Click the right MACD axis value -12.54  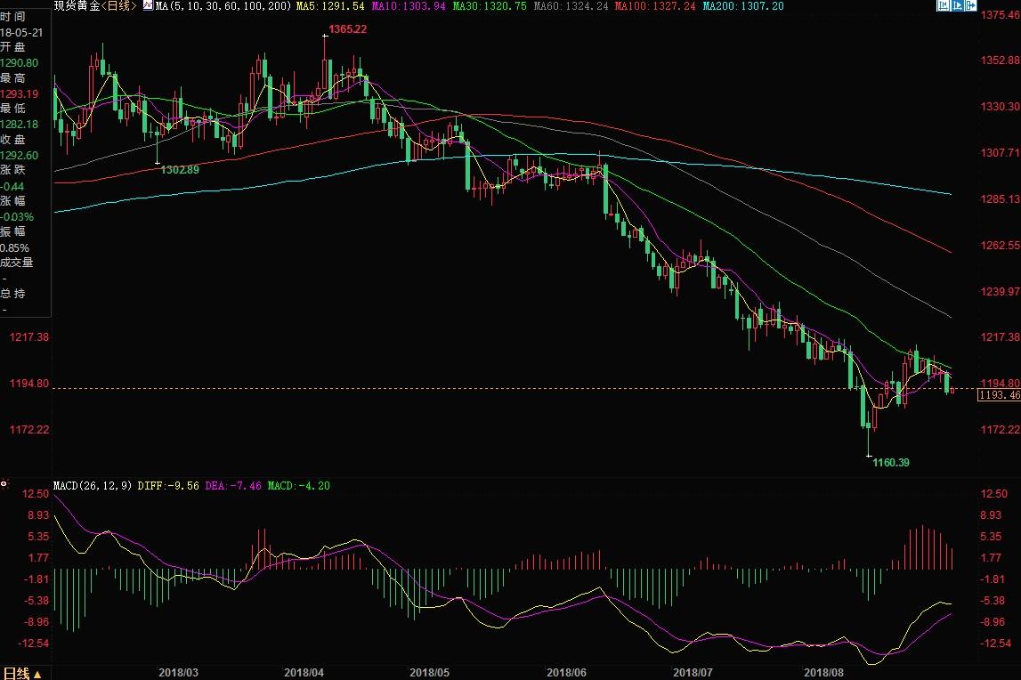(995, 644)
